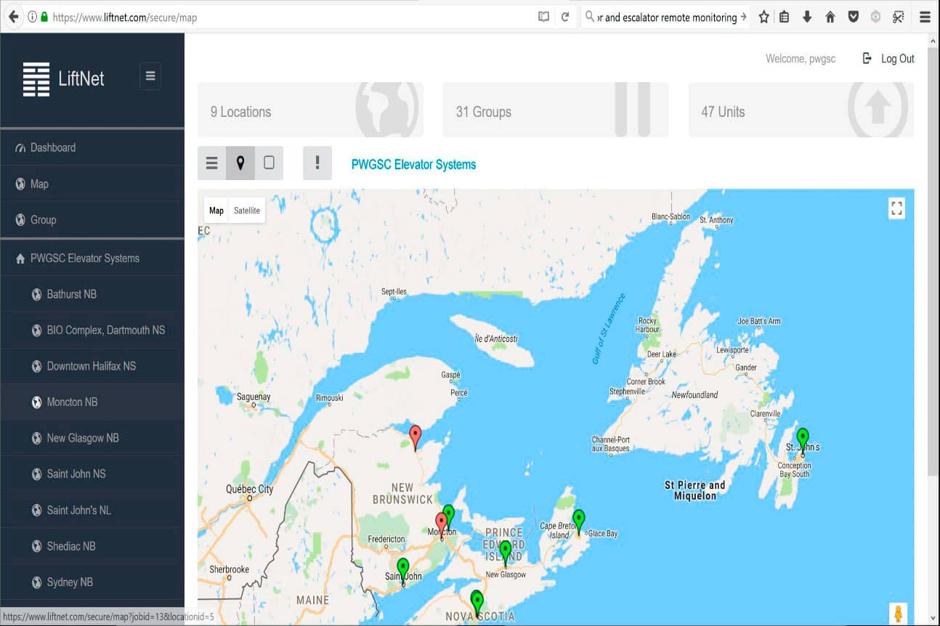Viewport: 940px width, 626px height.
Task: Switch to the square tile view icon
Action: click(269, 163)
